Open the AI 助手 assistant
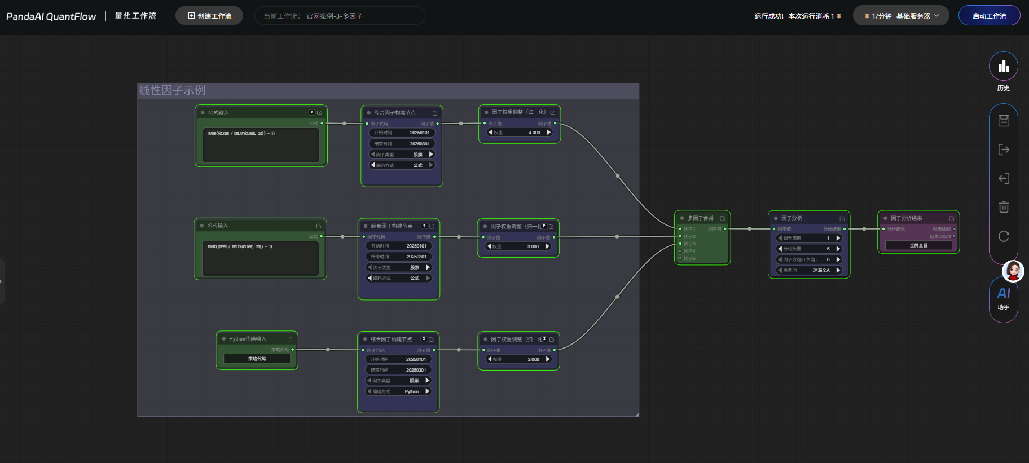 pos(1003,298)
